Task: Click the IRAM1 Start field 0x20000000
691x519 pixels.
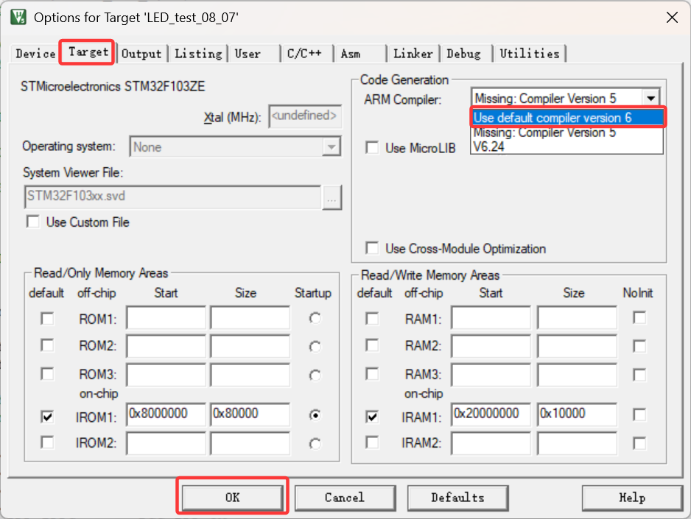Action: click(491, 414)
